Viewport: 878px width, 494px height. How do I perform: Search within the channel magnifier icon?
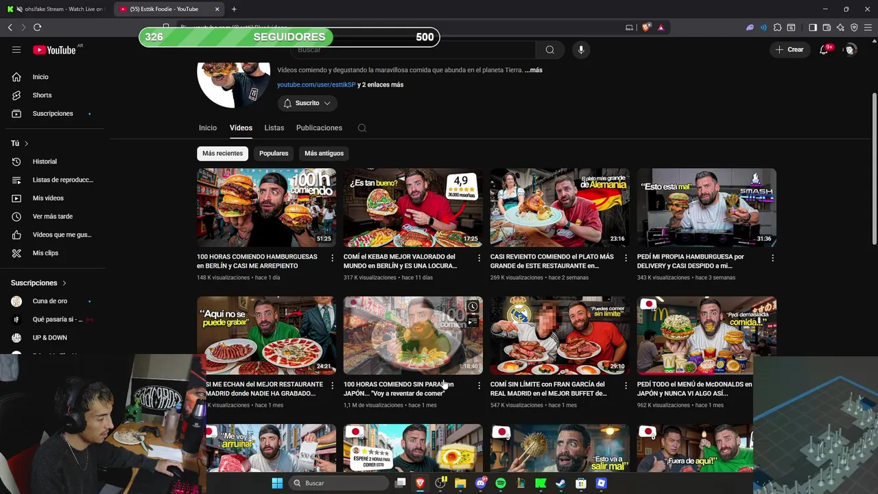pyautogui.click(x=362, y=128)
